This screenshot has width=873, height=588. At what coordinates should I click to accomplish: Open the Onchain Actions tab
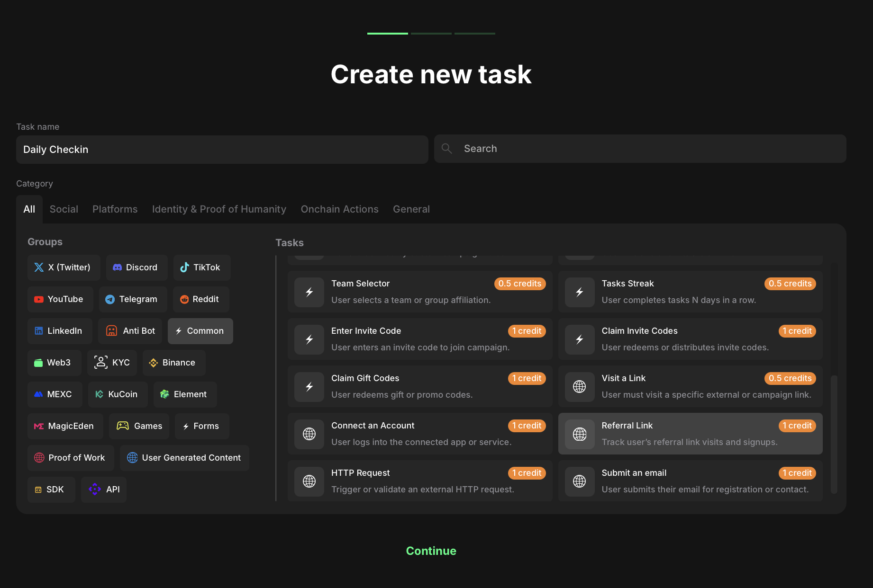(339, 209)
